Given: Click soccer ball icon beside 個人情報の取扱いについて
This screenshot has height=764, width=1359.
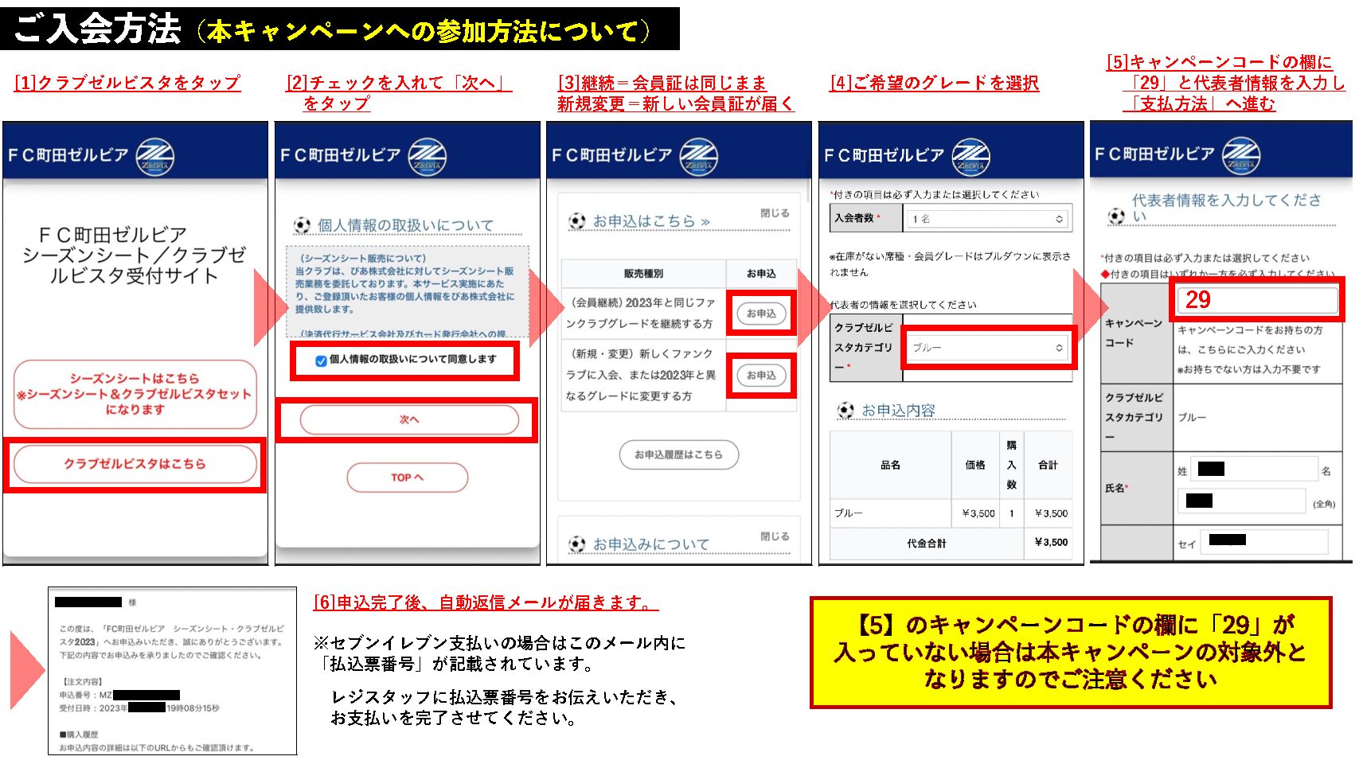Looking at the screenshot, I should [302, 226].
